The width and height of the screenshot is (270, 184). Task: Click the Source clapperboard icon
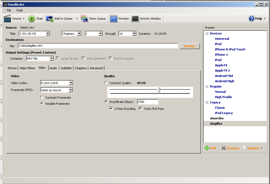point(7,19)
